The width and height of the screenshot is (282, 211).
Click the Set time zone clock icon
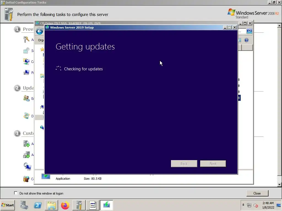pyautogui.click(x=26, y=51)
